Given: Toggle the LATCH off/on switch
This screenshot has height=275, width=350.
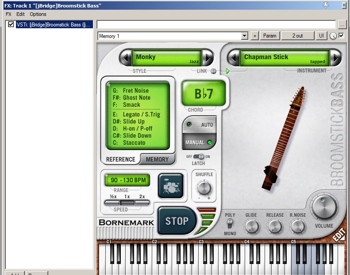Looking at the screenshot, I should point(198,157).
